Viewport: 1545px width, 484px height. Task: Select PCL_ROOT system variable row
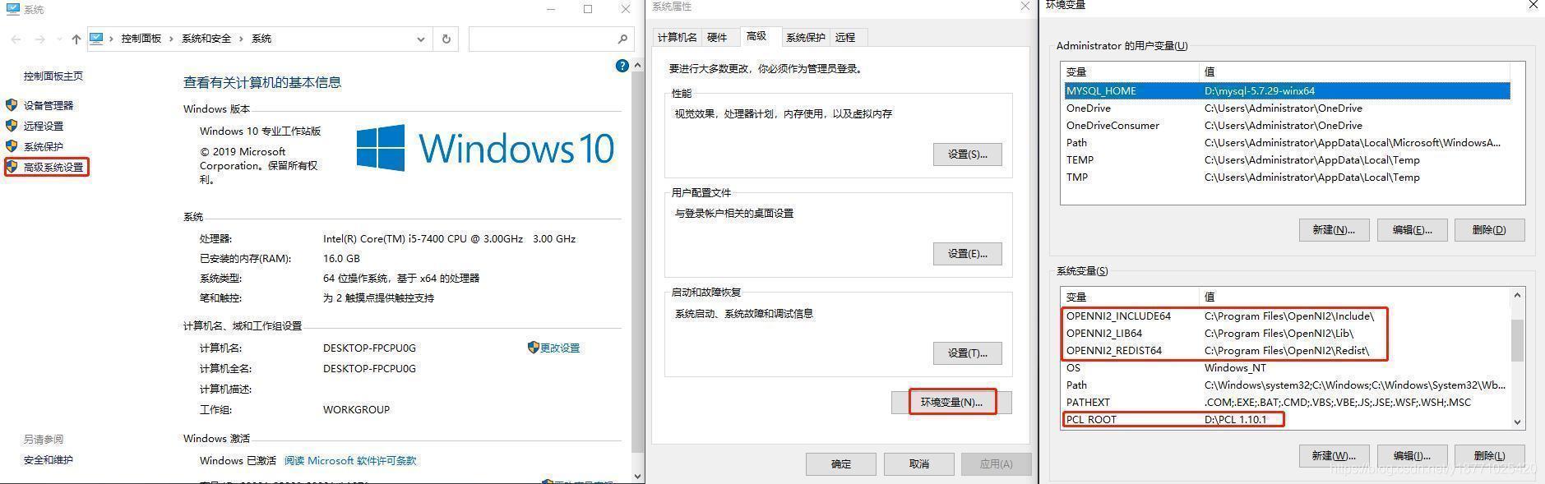point(1287,419)
